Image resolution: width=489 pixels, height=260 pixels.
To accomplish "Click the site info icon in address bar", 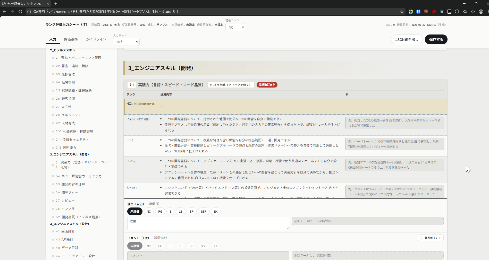I will point(29,12).
